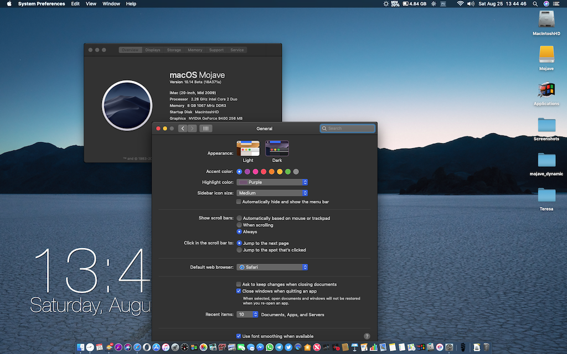Open Spotlight search in the menu bar
The width and height of the screenshot is (567, 354).
pyautogui.click(x=535, y=4)
